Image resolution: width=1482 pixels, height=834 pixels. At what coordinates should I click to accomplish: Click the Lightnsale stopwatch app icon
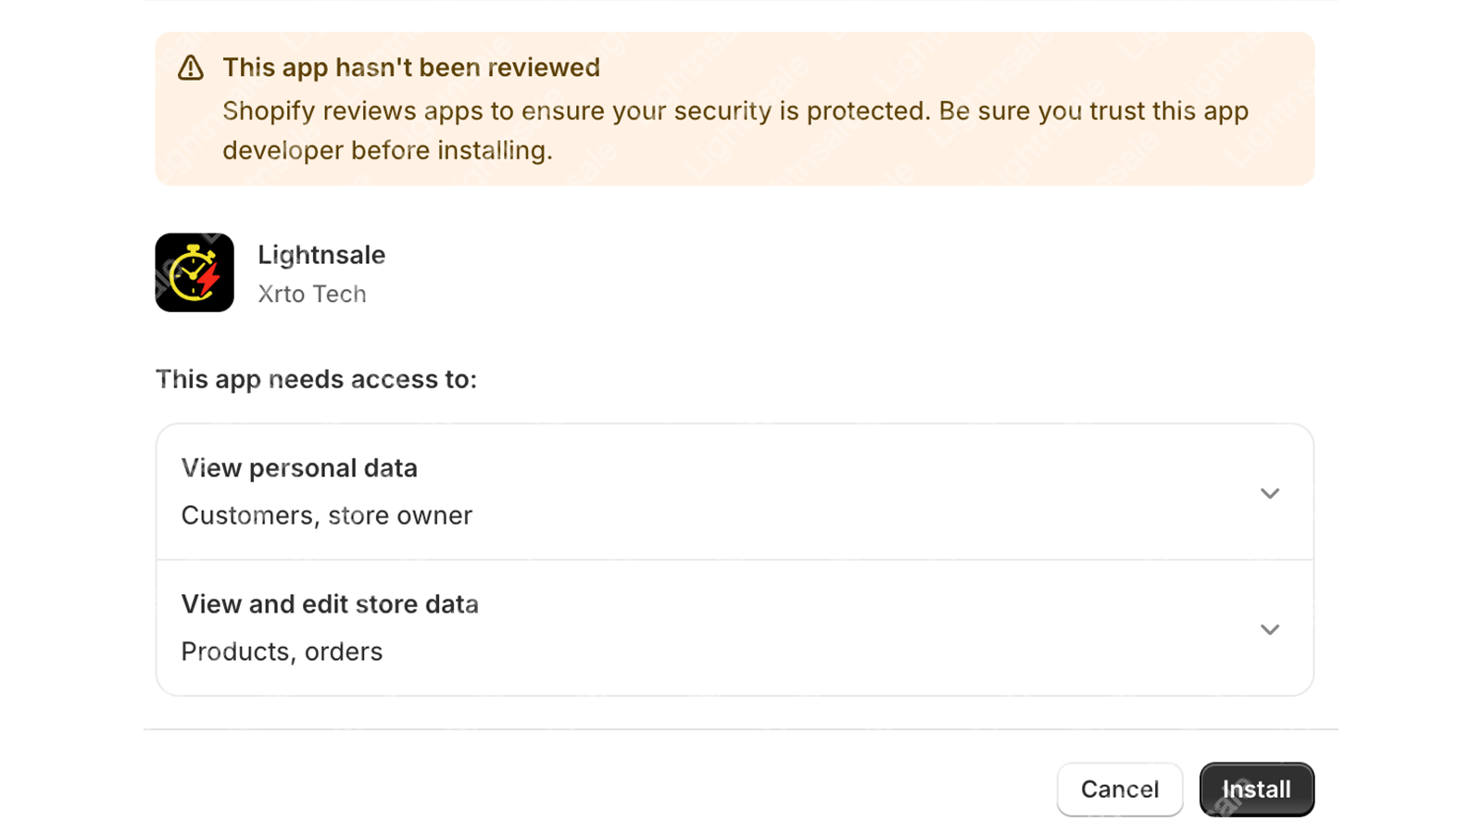[x=195, y=272]
